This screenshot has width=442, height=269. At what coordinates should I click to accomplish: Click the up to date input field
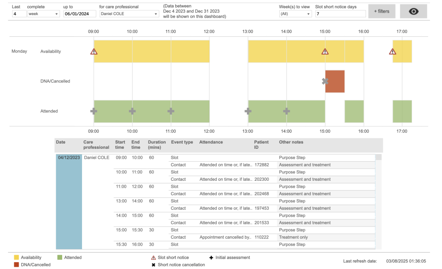[79, 14]
